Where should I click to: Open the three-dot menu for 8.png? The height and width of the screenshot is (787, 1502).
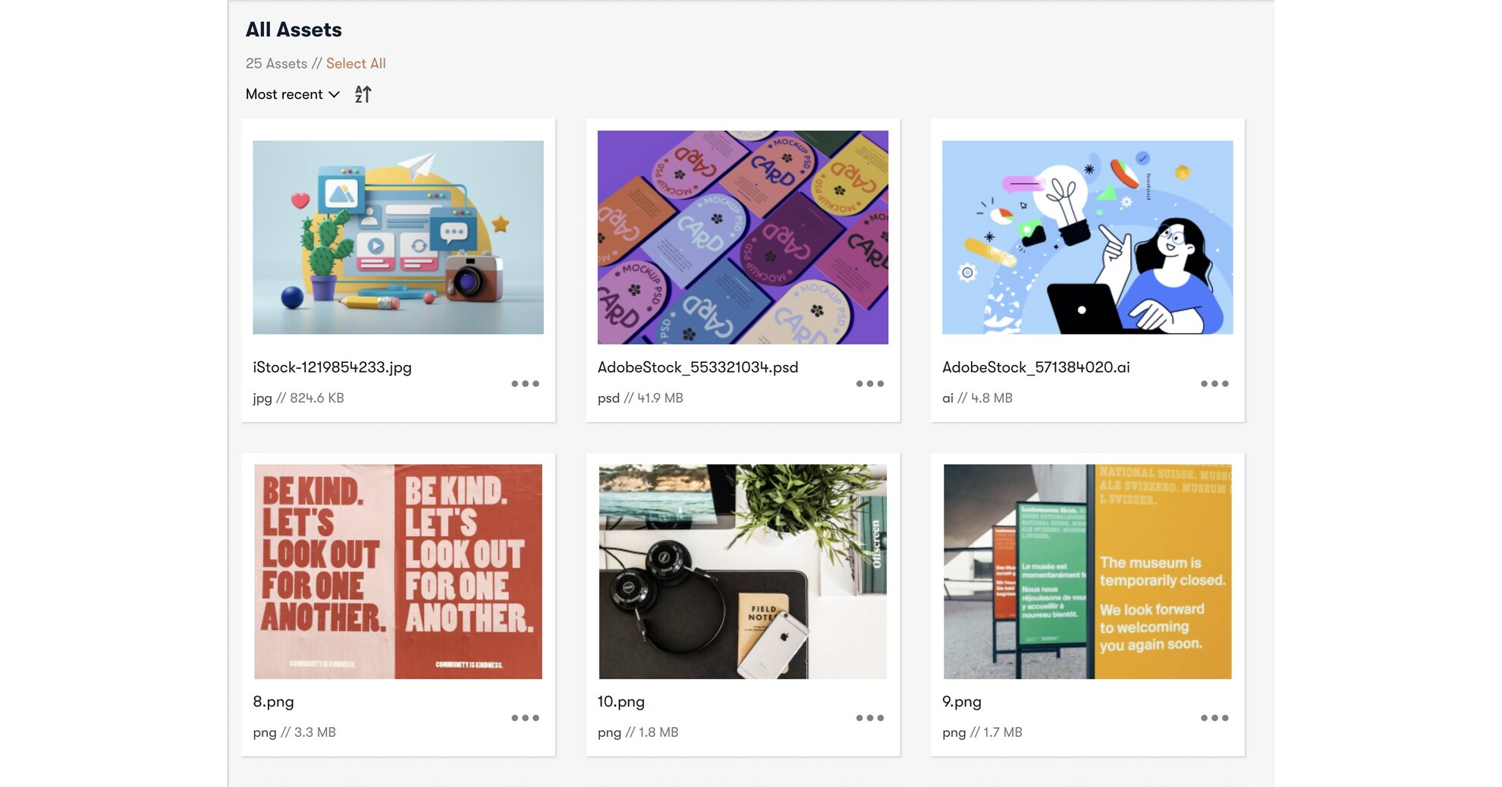[x=525, y=718]
